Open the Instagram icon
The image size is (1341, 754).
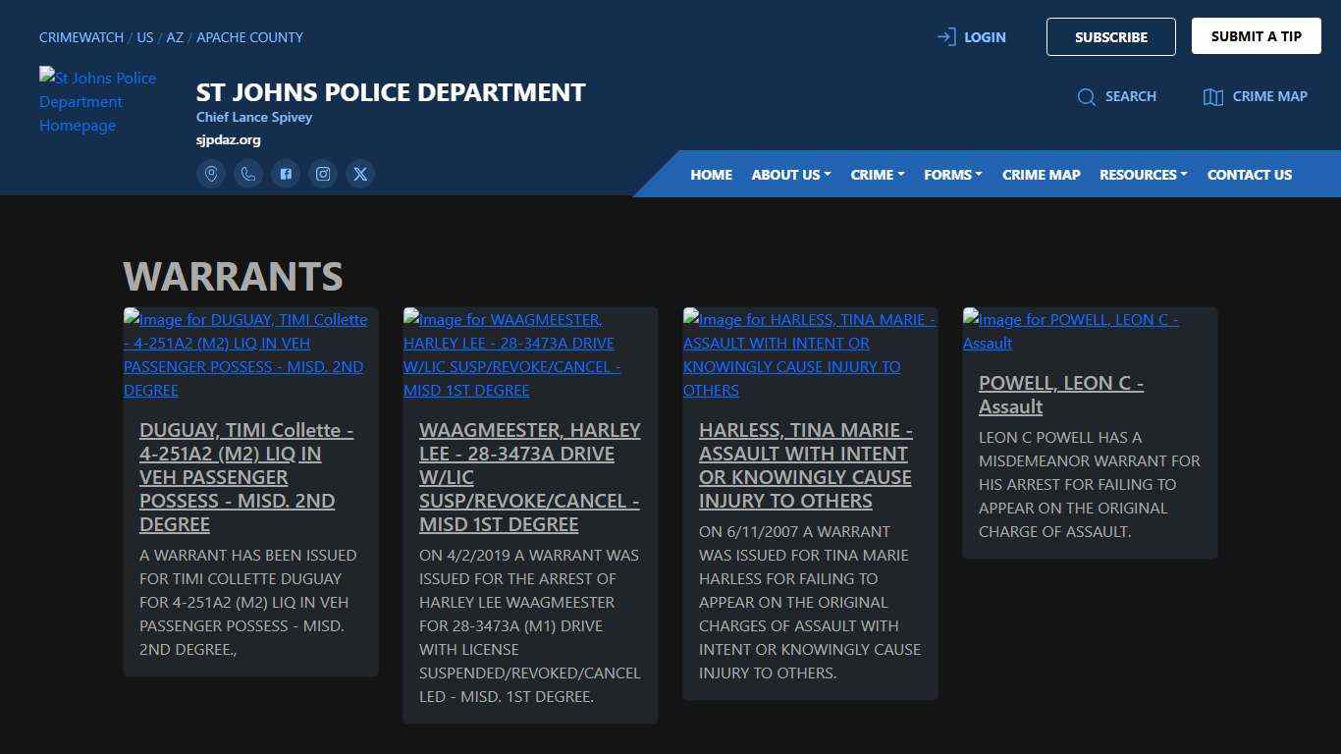point(323,174)
